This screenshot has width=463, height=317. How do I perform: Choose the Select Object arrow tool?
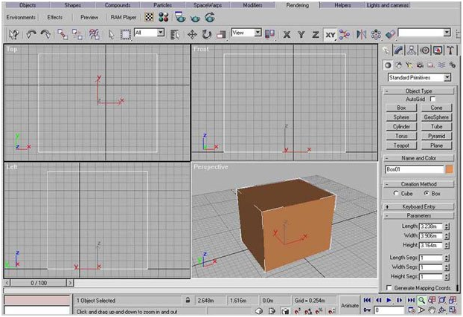tap(111, 34)
